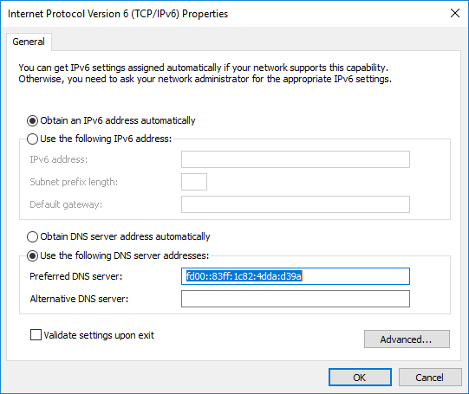Tick Validate settings upon exit checkbox

pos(36,335)
